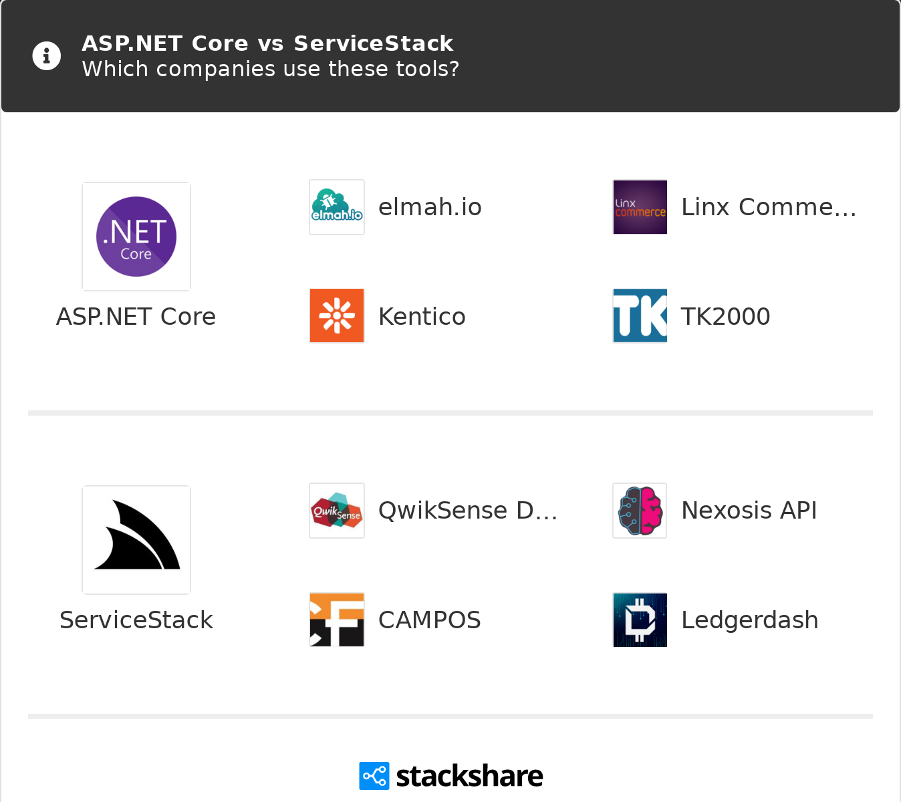
Task: Click the stackshare share icon
Action: (x=374, y=776)
